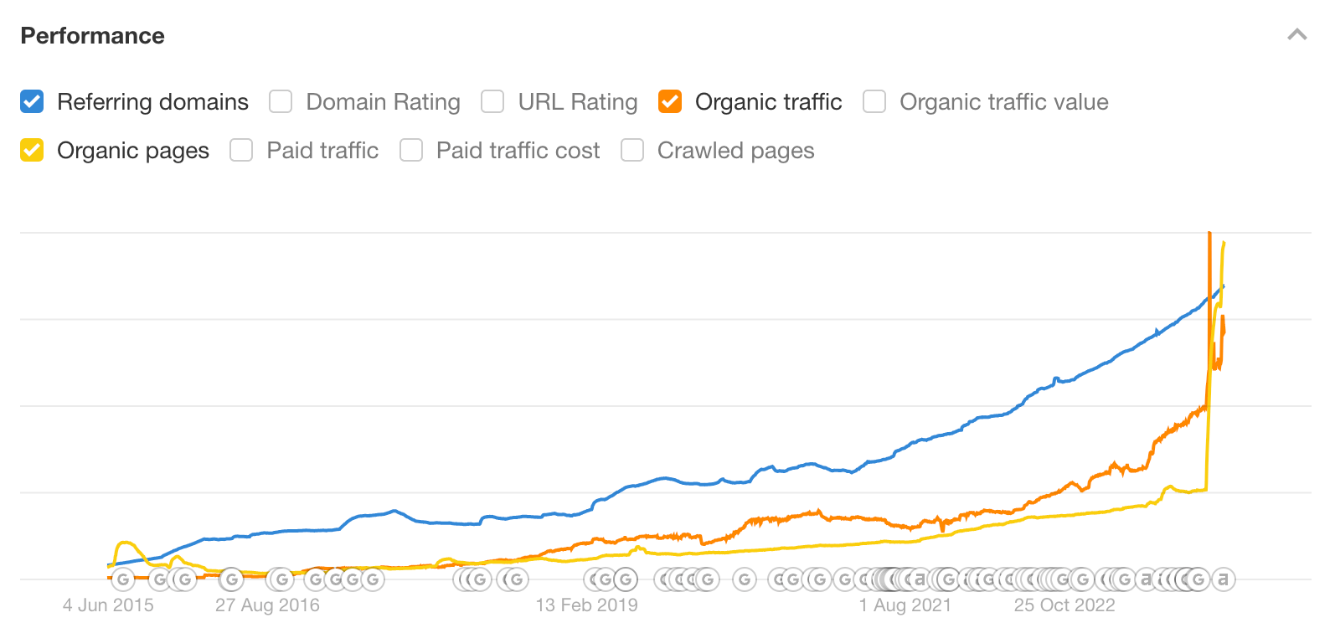
Task: Enable the URL Rating checkbox
Action: click(x=492, y=101)
